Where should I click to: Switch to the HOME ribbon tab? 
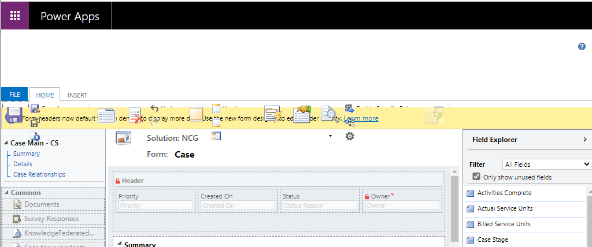coord(45,95)
